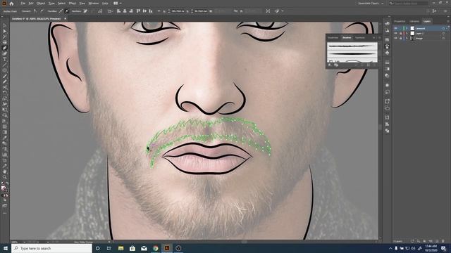Open the Gradient panel dock icon
Image resolution: width=451 pixels, height=253 pixels.
[387, 69]
